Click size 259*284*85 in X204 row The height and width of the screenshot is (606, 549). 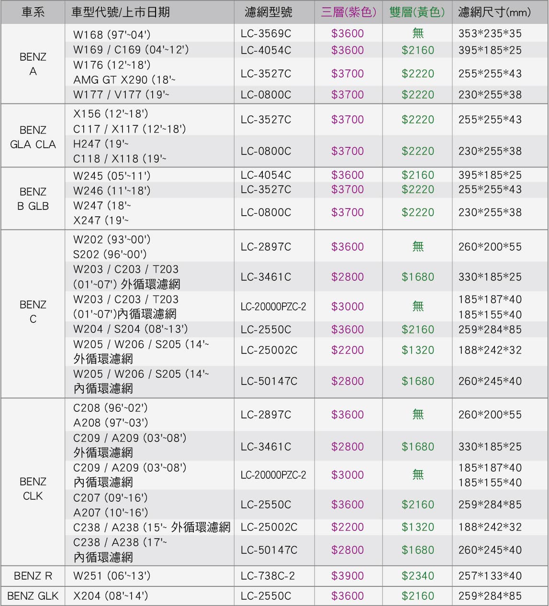click(490, 596)
